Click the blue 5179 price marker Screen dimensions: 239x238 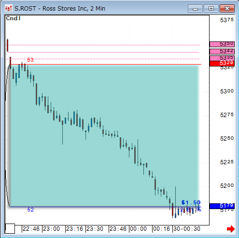point(222,206)
